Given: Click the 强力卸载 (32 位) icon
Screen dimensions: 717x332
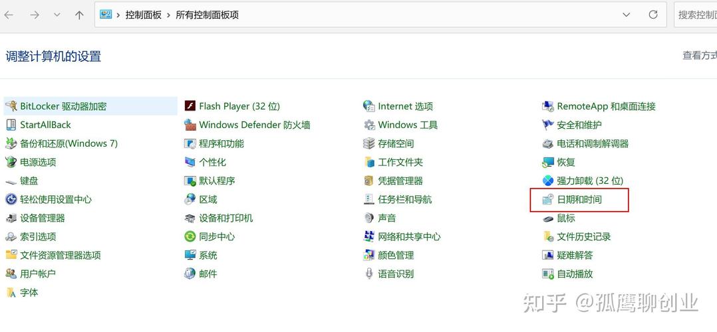Looking at the screenshot, I should [x=548, y=181].
